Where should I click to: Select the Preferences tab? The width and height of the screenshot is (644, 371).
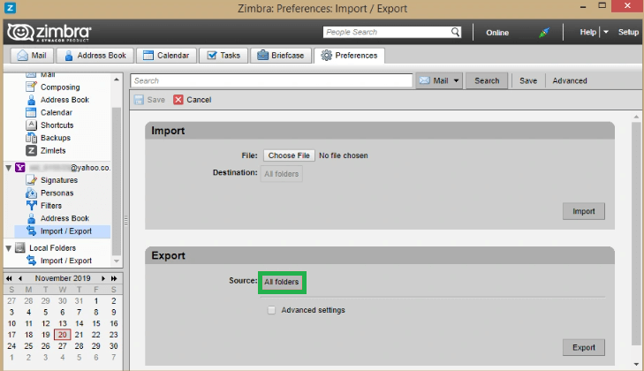point(349,56)
